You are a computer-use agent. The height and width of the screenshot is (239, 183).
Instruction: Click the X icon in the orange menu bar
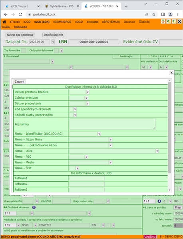point(179,22)
